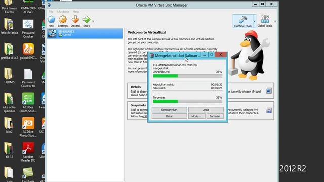Viewport: 324px width, 182px height.
Task: Click the Snapshots section heading text
Action: 138,105
